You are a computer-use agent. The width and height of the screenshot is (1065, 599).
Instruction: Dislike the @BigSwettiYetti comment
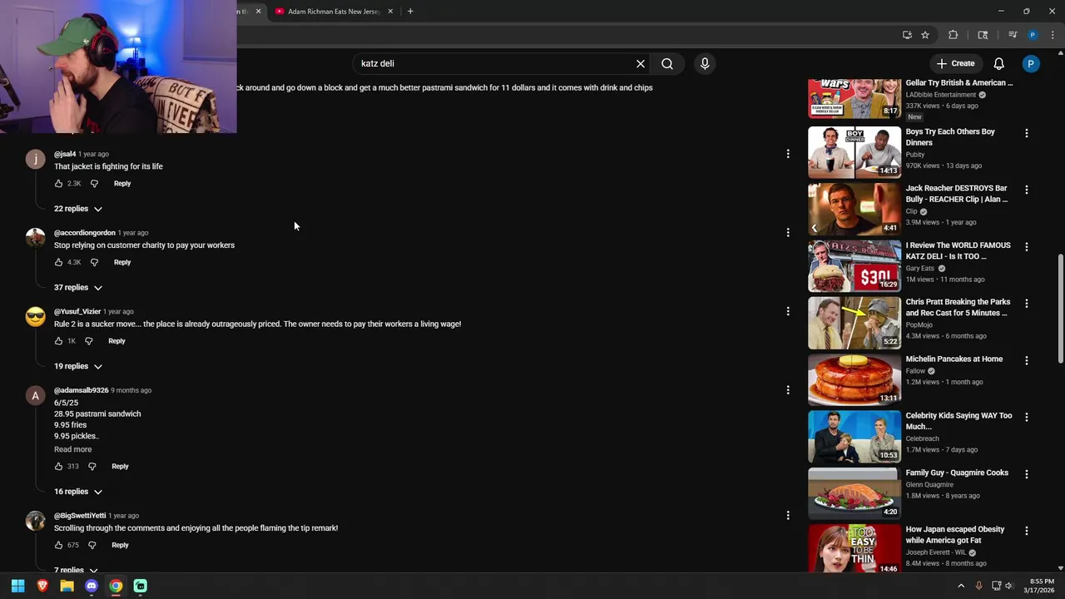pos(92,545)
